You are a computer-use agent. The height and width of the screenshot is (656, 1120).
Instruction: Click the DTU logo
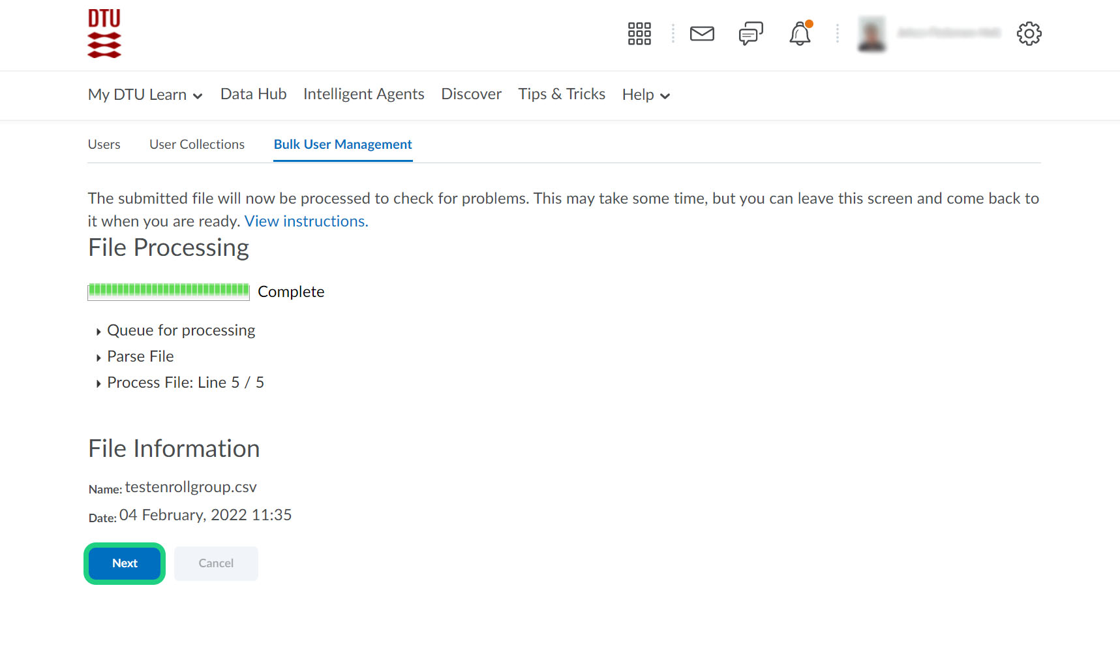[104, 34]
